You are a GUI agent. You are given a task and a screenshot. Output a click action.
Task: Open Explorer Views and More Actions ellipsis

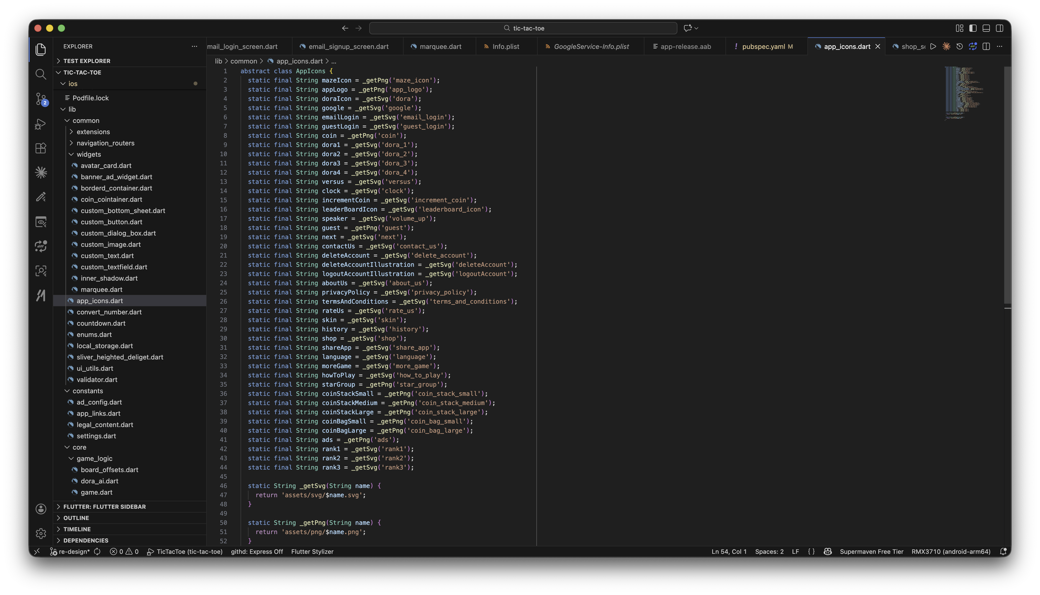(194, 47)
